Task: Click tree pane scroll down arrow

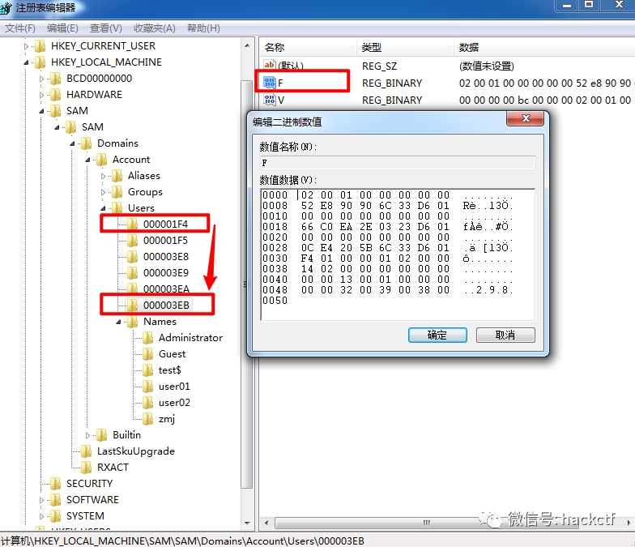Action: [x=247, y=523]
